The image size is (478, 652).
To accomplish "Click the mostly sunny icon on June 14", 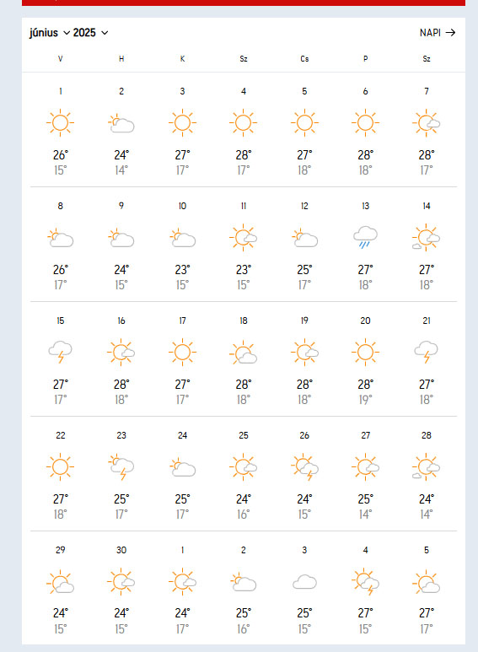I will click(x=427, y=238).
